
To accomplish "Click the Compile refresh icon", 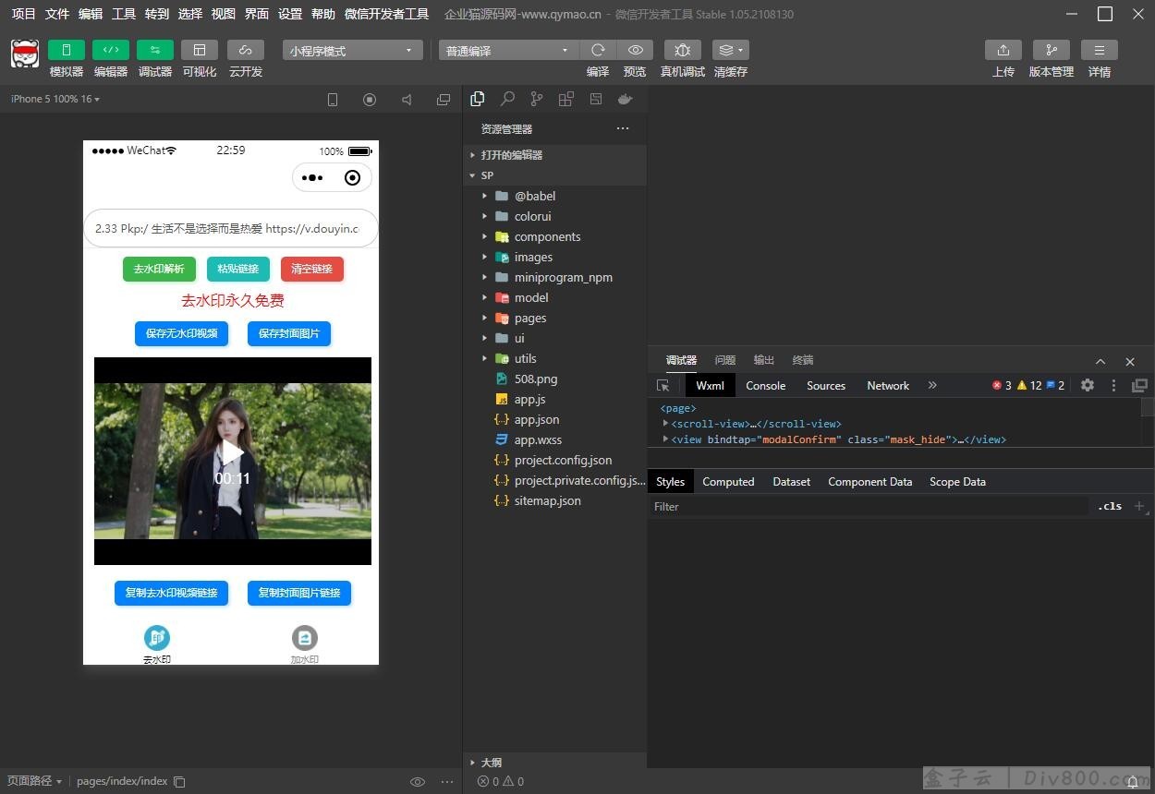I will (598, 50).
